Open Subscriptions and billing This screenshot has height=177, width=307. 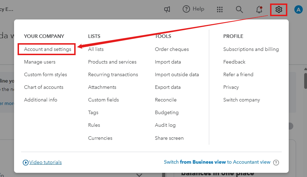[251, 50]
